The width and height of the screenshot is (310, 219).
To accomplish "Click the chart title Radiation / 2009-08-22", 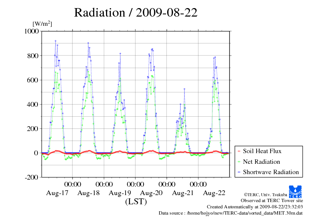I will tap(136, 13).
